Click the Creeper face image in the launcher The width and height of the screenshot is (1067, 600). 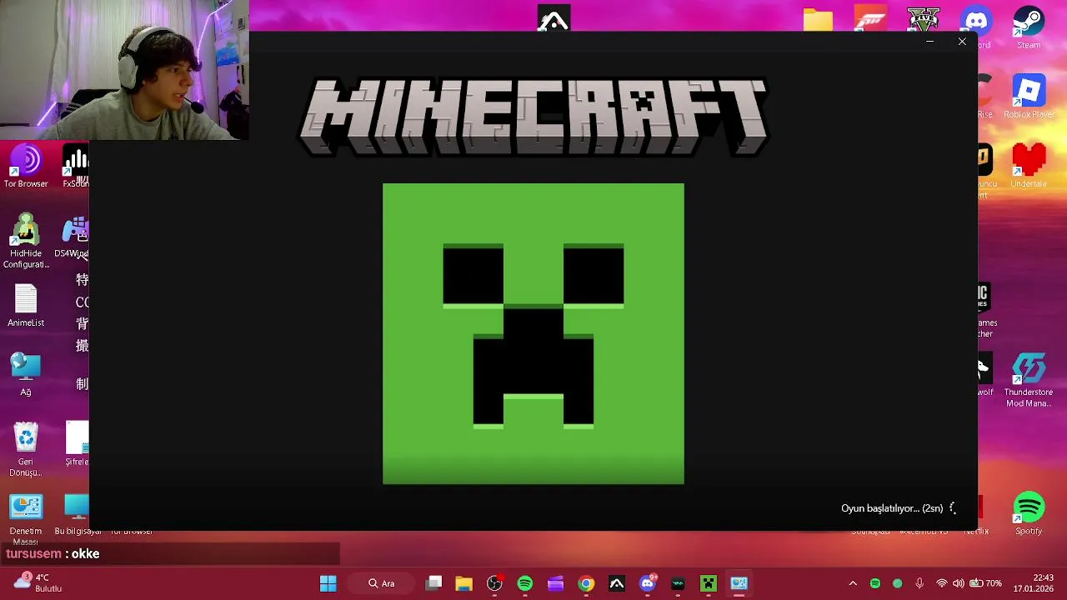click(x=533, y=333)
